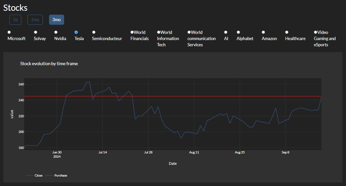Select the Nvidia radio button
Screen dimensions: 346x186
pyautogui.click(x=56, y=32)
